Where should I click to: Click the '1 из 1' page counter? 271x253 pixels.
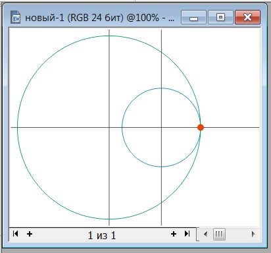click(x=102, y=235)
